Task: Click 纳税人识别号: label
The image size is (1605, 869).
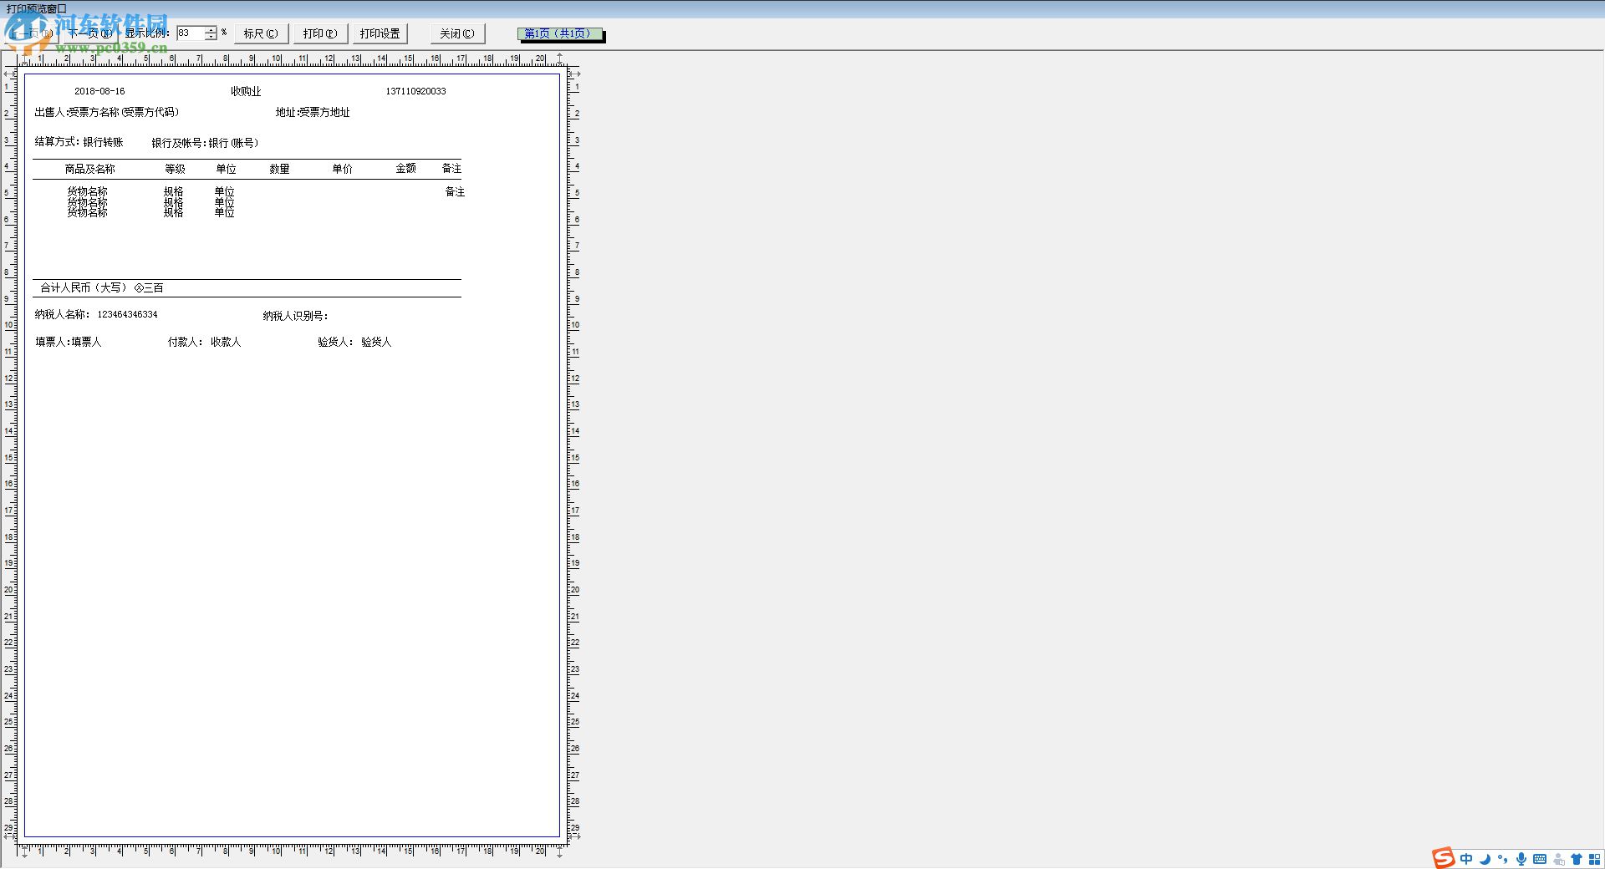Action: pyautogui.click(x=295, y=316)
